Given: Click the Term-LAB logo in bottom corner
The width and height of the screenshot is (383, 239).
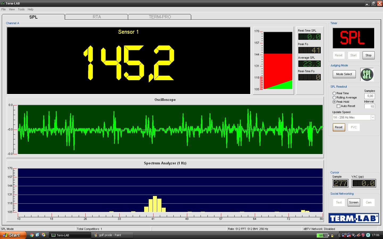Looking at the screenshot, I should coord(354,218).
